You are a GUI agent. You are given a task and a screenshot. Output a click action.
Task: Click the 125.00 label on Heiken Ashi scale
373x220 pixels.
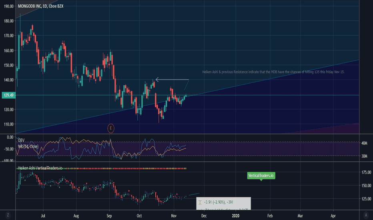[366, 198]
